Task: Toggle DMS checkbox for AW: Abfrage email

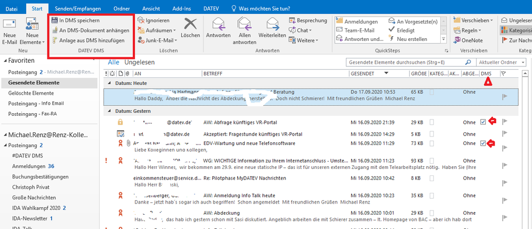Action: 483,122
